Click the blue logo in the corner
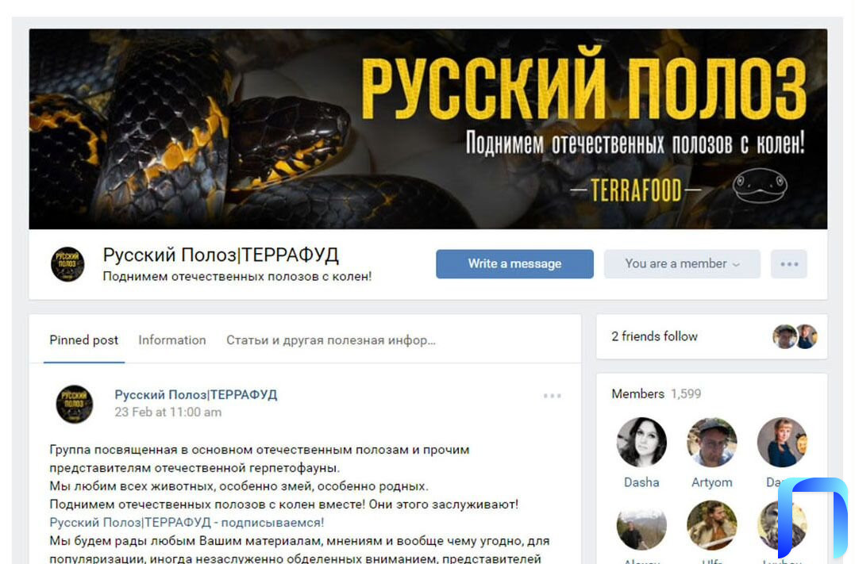The image size is (855, 564). tap(813, 518)
